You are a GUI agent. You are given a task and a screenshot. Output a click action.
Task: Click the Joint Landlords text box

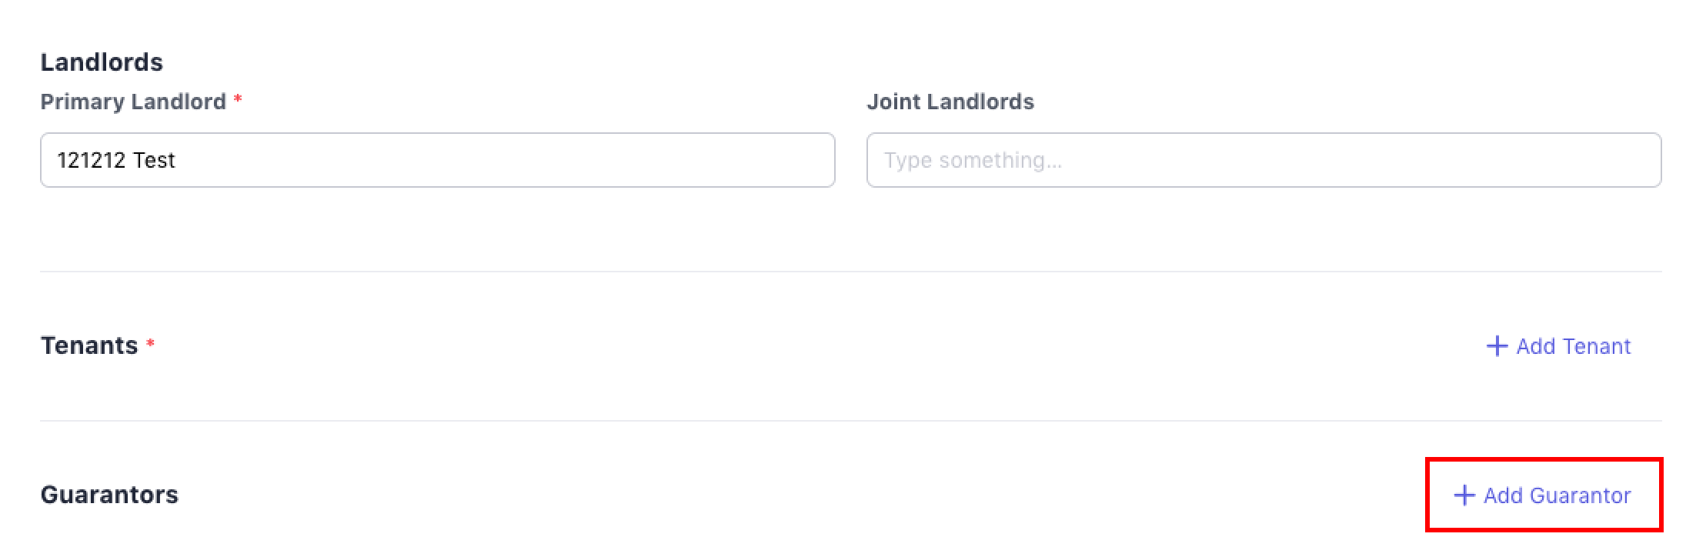tap(1264, 160)
